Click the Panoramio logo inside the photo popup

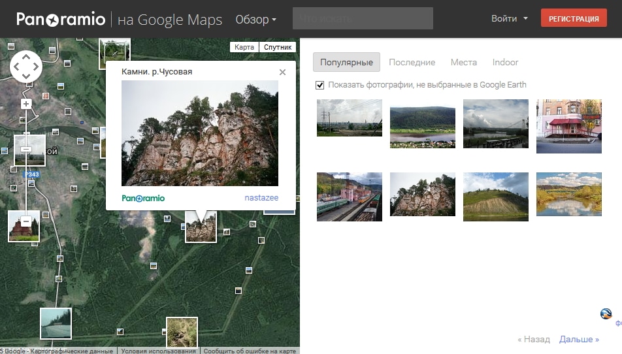click(x=143, y=198)
